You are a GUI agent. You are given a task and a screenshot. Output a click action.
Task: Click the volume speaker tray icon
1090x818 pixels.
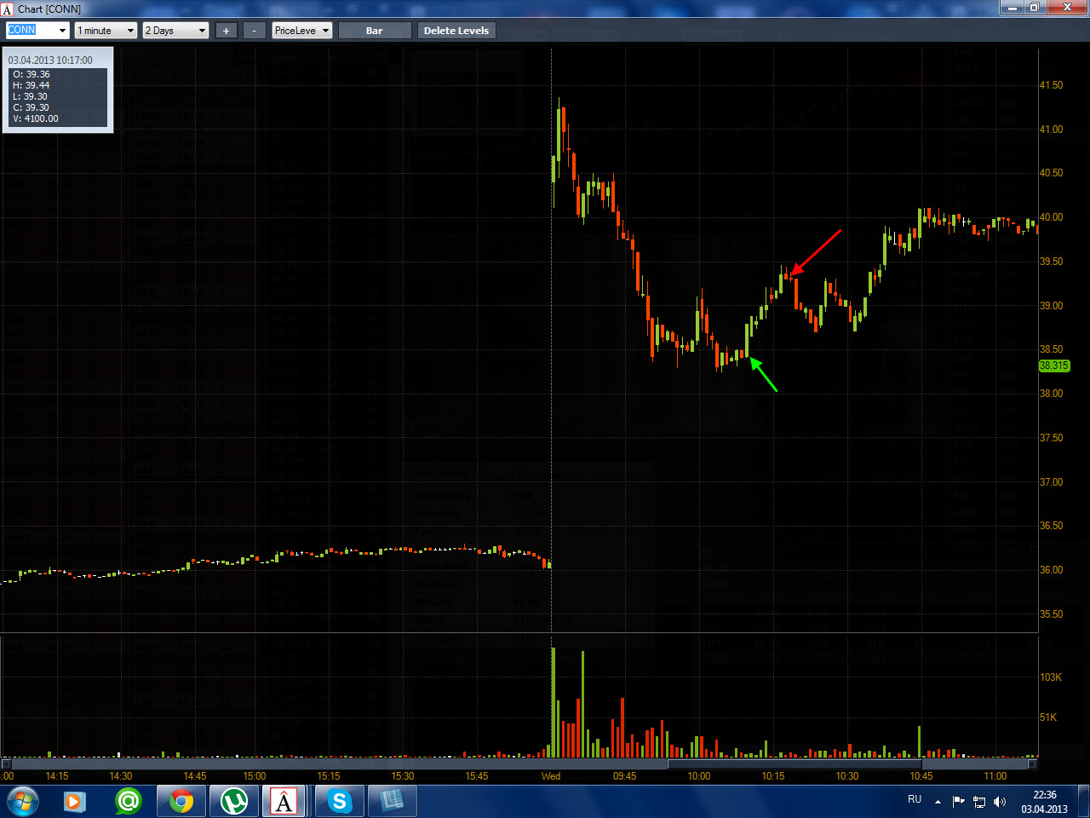point(1000,802)
